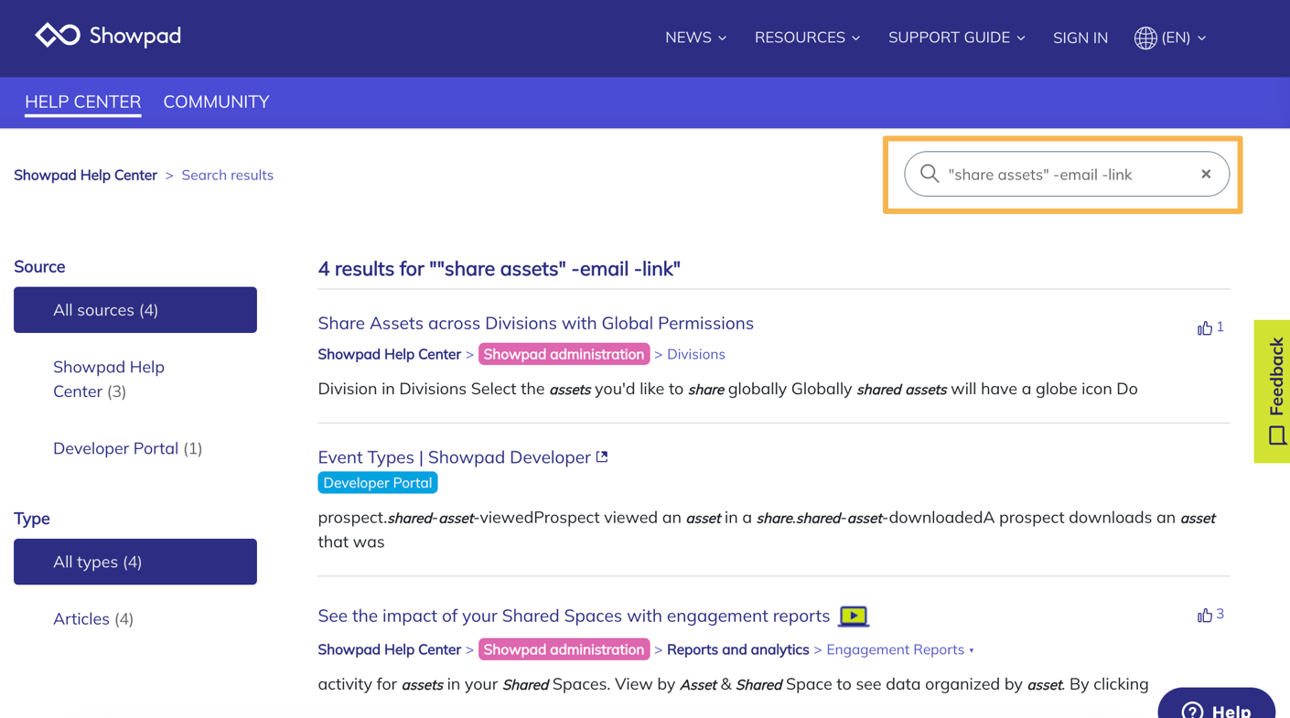Click Showpad Help Center link under engagement reports result
The height and width of the screenshot is (718, 1290).
point(389,649)
